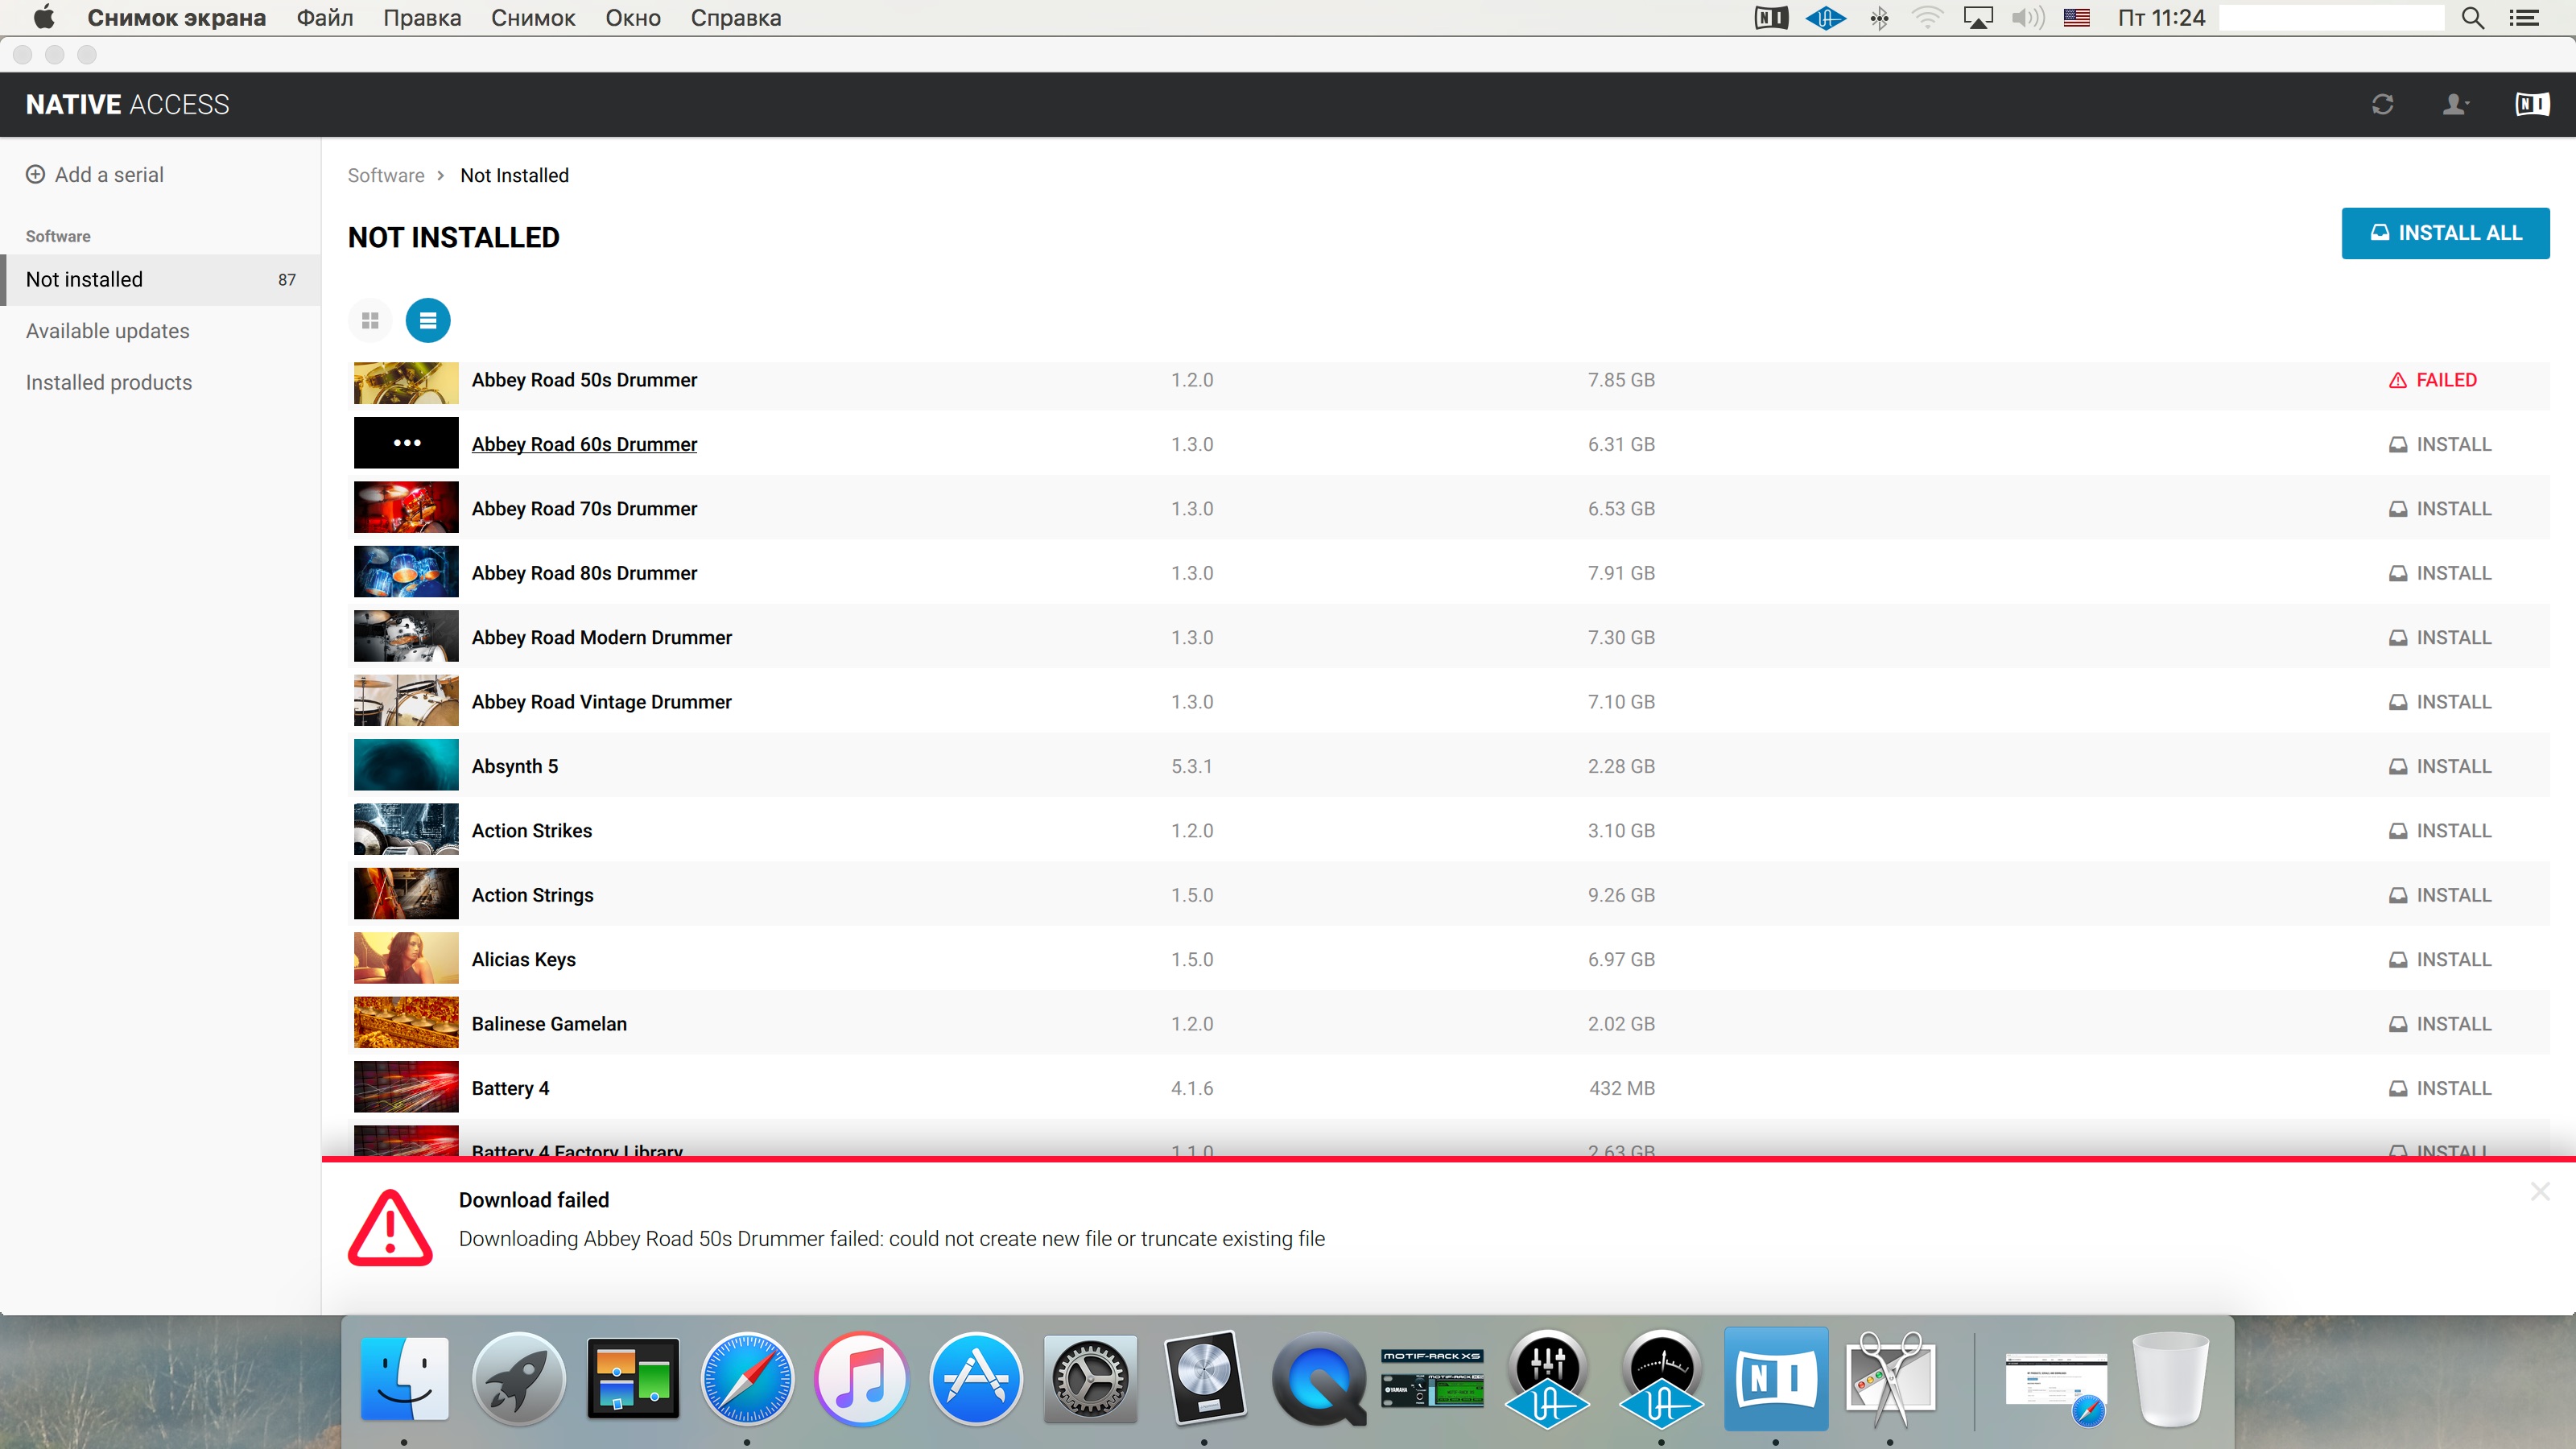The width and height of the screenshot is (2576, 1449).
Task: Open the Файл menu
Action: (324, 18)
